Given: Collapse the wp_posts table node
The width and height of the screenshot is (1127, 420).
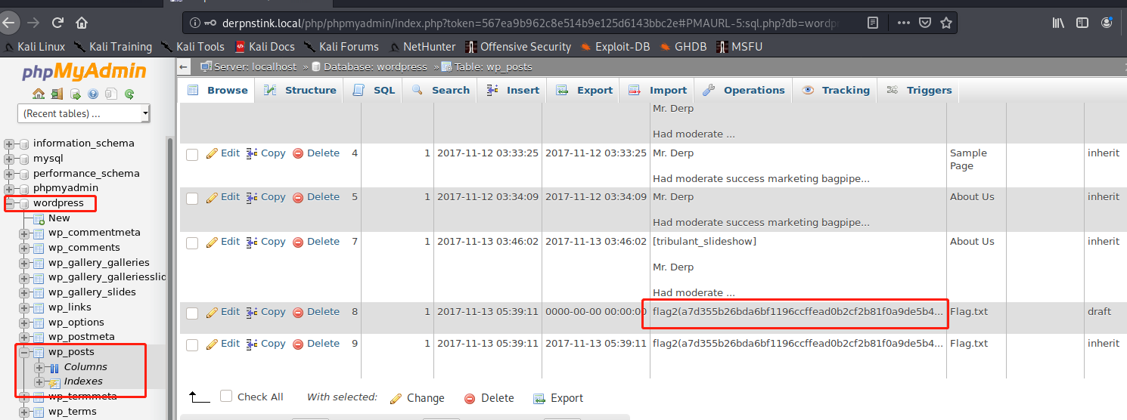Looking at the screenshot, I should [24, 352].
